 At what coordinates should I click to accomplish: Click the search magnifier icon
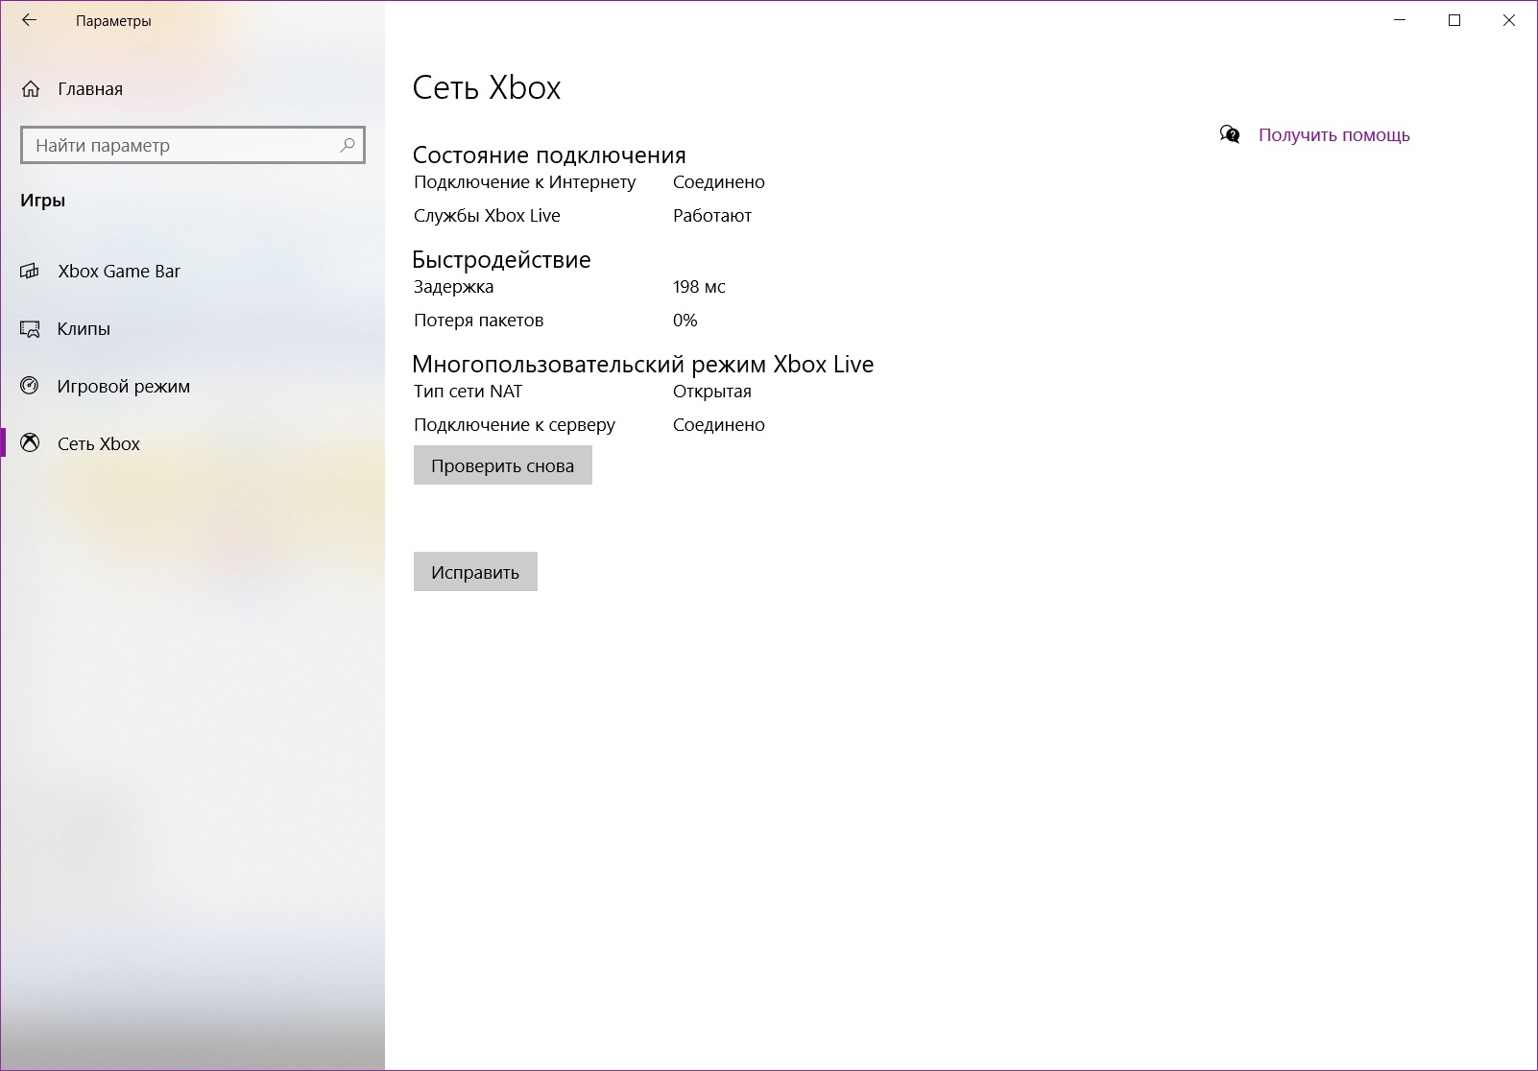click(348, 145)
